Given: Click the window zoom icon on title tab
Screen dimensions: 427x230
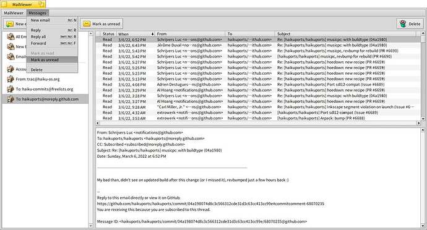Looking at the screenshot, I should 41,4.
